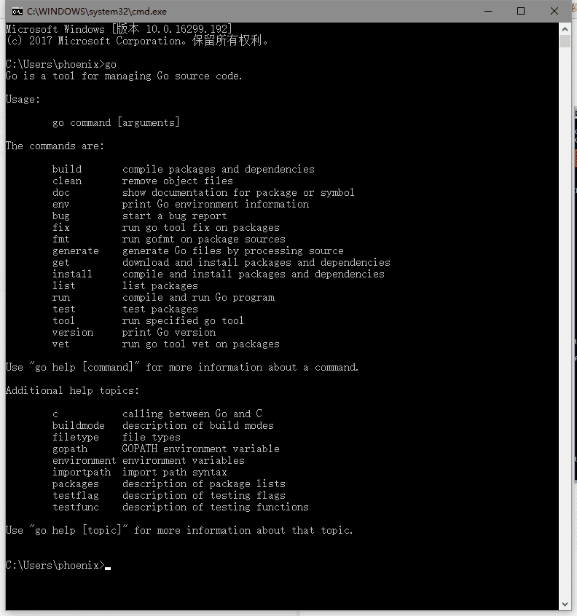Viewport: 577px width, 616px height.
Task: Close the cmd.exe window
Action: point(554,12)
